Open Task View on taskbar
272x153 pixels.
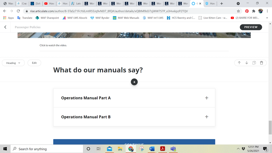(99, 149)
